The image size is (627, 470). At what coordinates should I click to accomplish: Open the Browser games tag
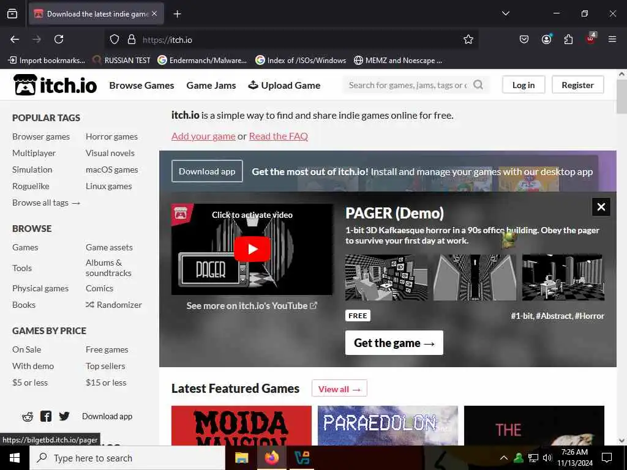click(41, 136)
